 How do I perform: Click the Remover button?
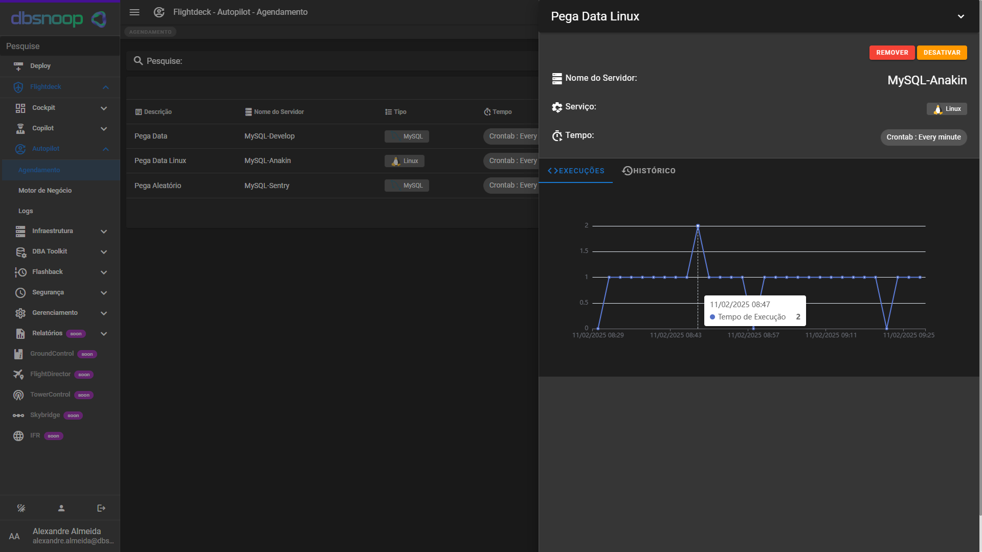[892, 53]
